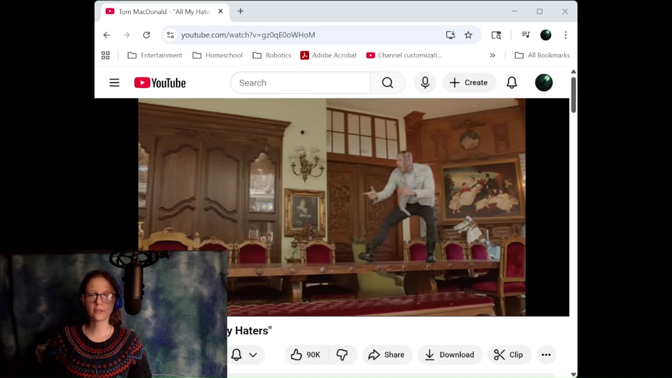The image size is (672, 378).
Task: Open the Chrome profile avatar
Action: click(546, 35)
